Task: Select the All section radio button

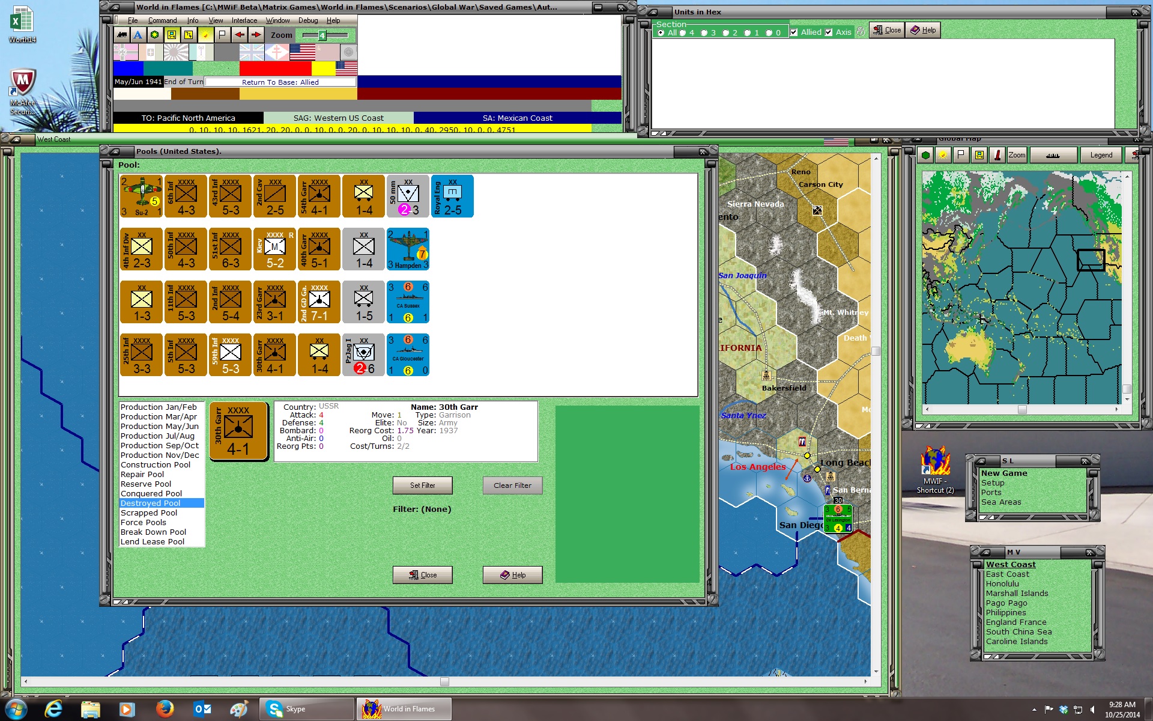Action: [x=661, y=32]
